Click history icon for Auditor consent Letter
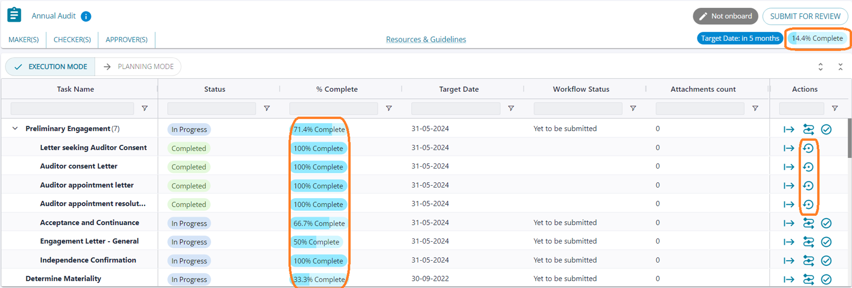This screenshot has height=288, width=852. [808, 167]
